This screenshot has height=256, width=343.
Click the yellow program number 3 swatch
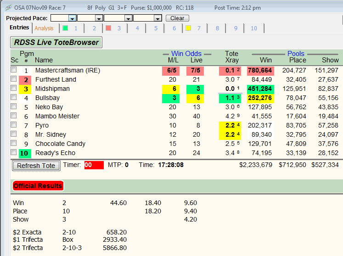coord(25,89)
